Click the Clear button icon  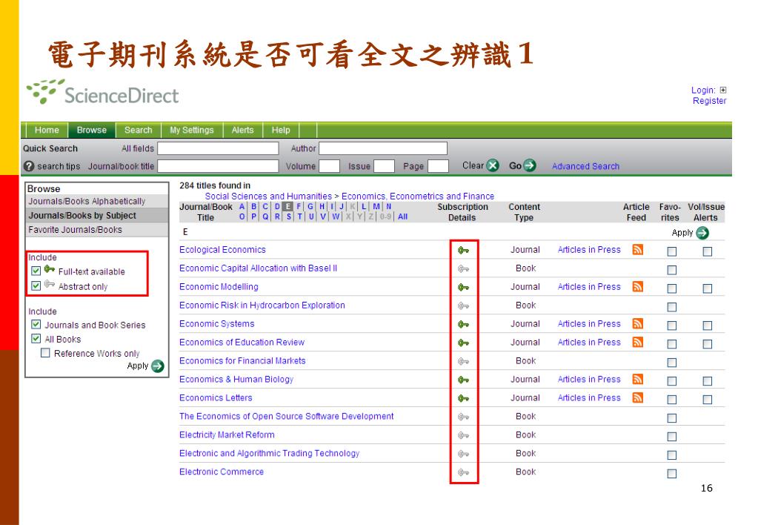(x=493, y=165)
